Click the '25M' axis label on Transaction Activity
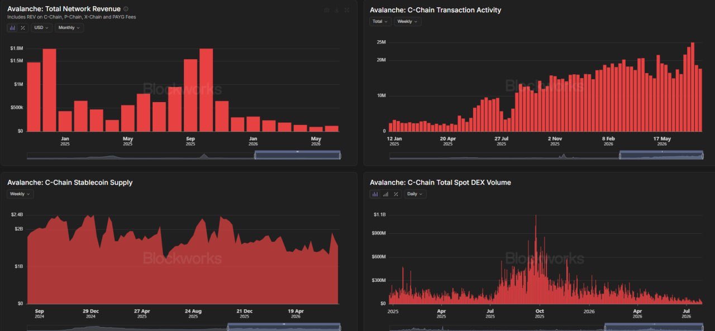Viewport: 715px width, 331px height. (x=382, y=42)
